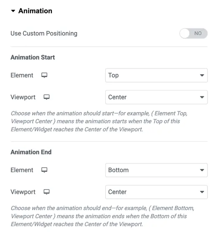Click the Element label under Animation Start
The width and height of the screenshot is (218, 241).
[x=22, y=75]
